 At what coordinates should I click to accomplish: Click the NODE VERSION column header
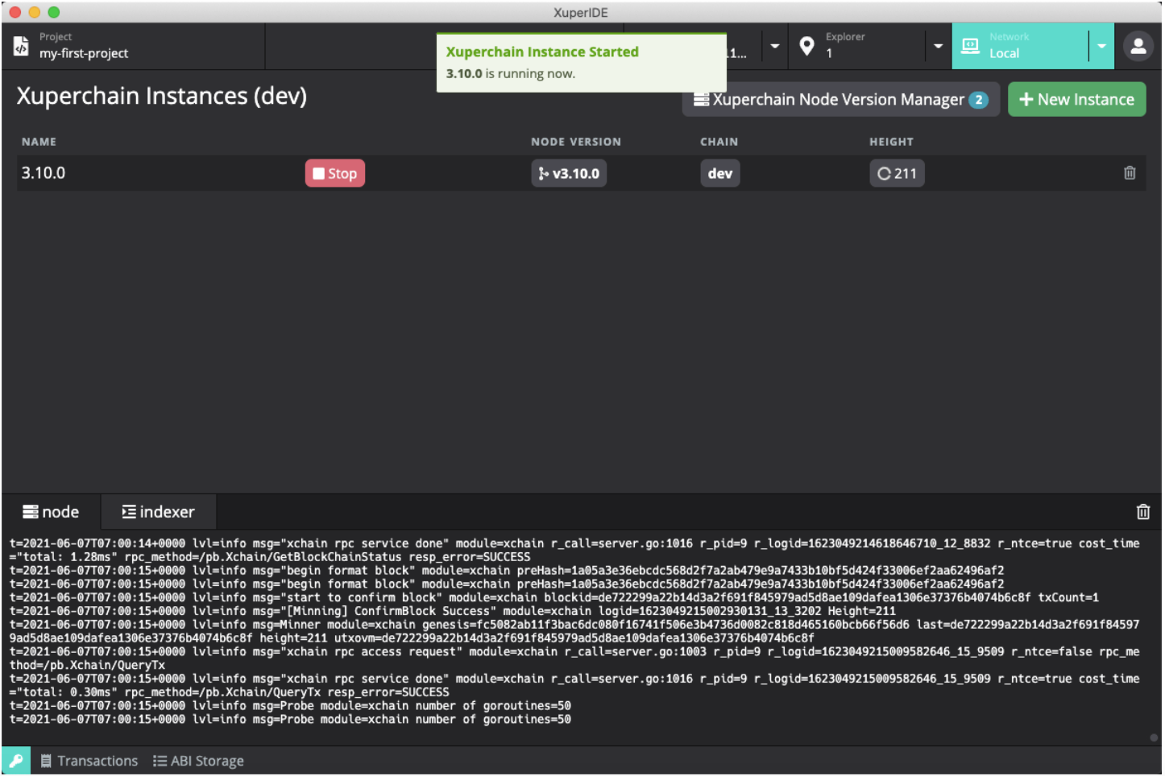pyautogui.click(x=576, y=142)
